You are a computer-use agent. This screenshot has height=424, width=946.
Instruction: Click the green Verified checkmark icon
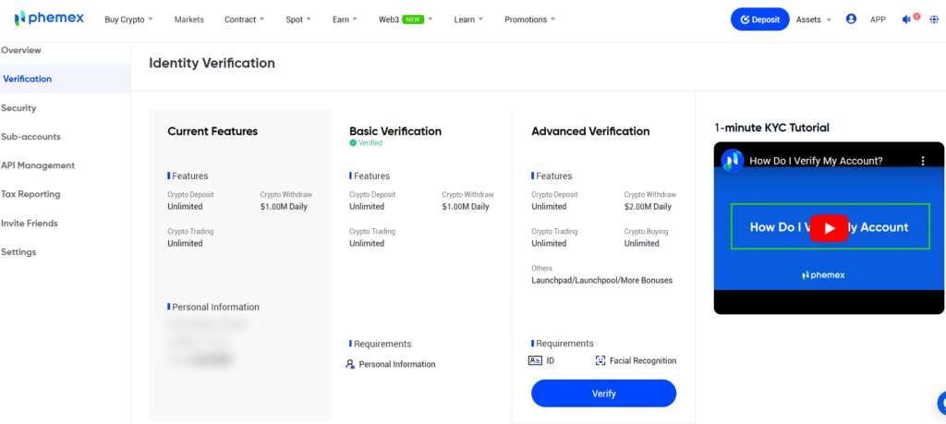[353, 143]
